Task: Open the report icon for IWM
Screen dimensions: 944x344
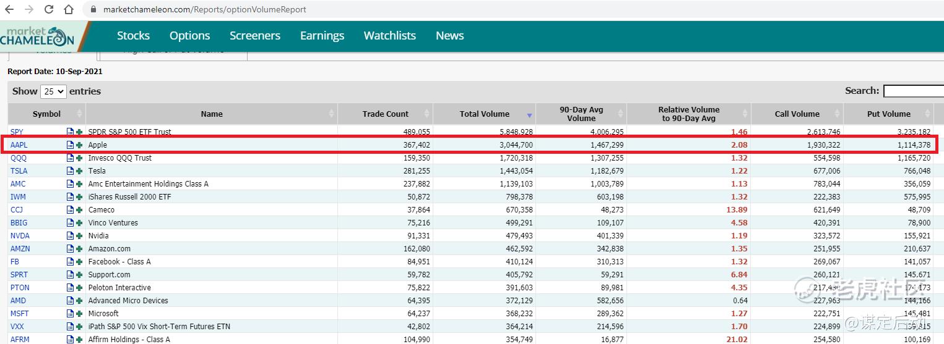Action: [x=70, y=197]
